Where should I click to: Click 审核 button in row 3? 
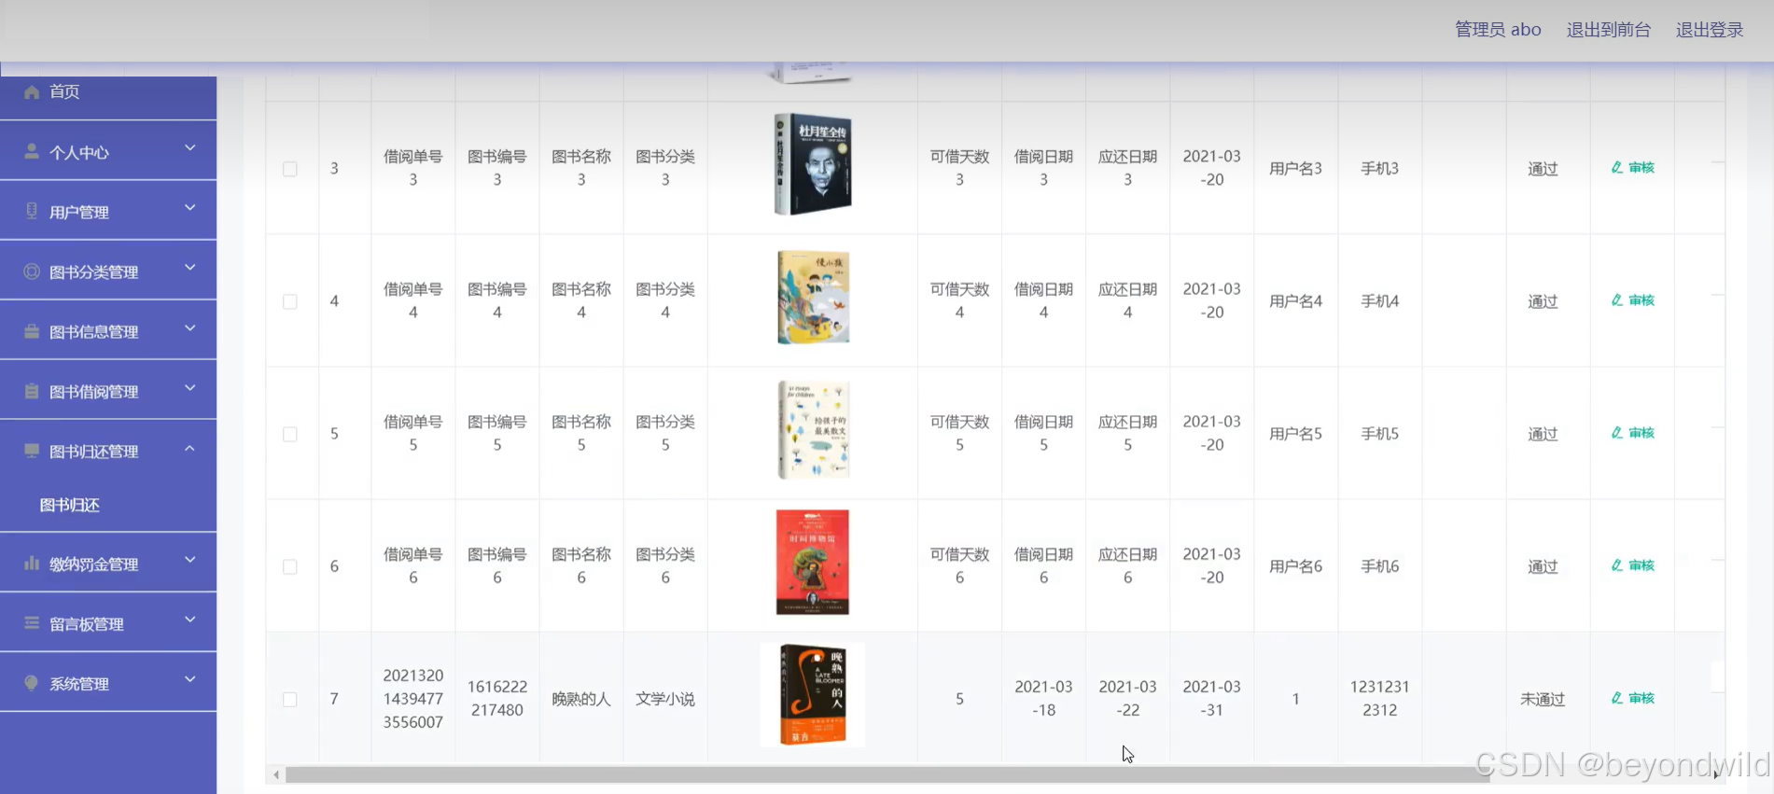[1633, 168]
